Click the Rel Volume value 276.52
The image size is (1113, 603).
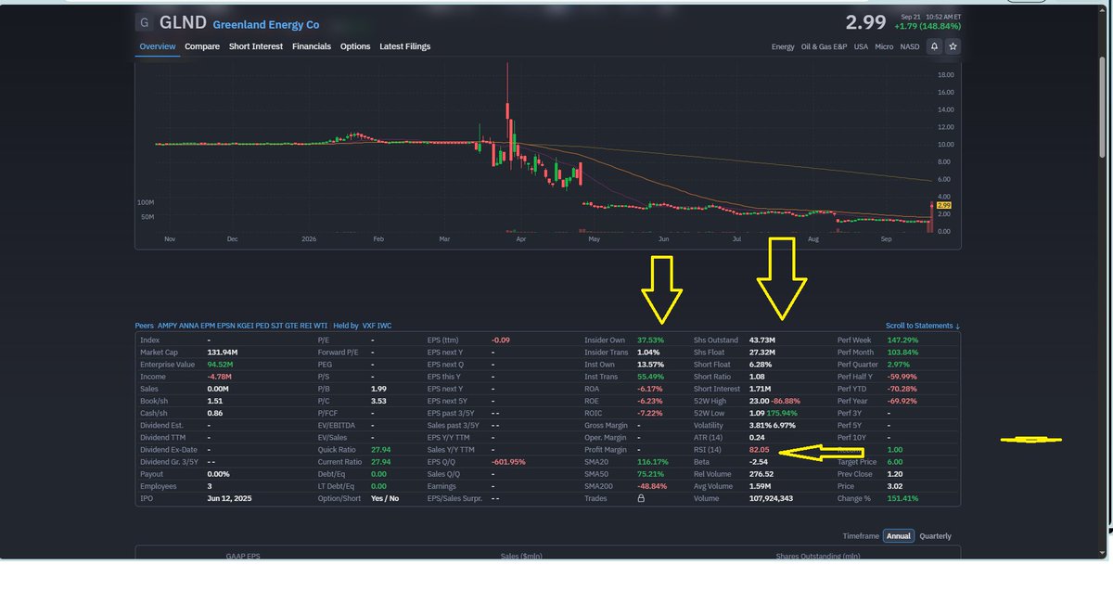pos(761,474)
